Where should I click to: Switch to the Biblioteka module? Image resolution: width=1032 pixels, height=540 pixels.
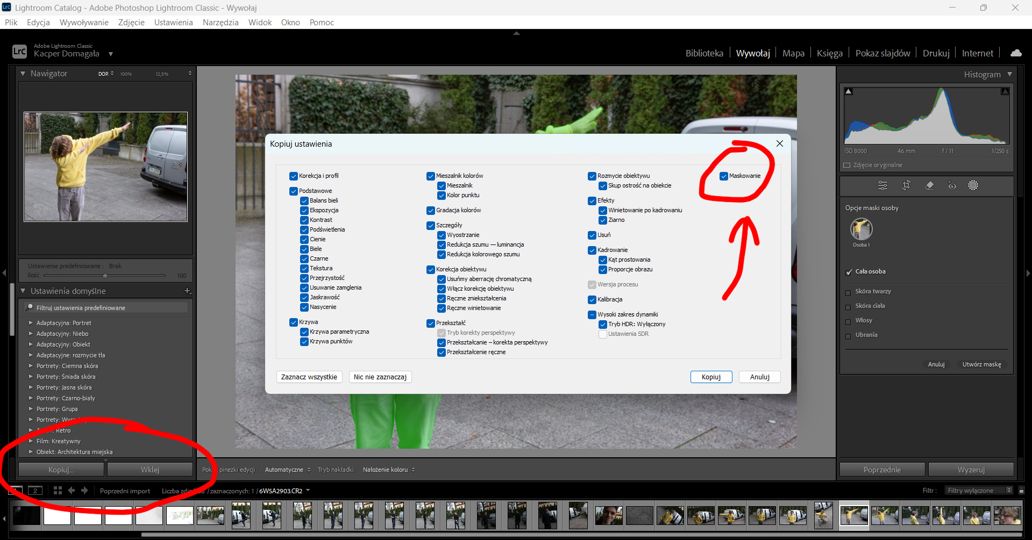pos(704,53)
